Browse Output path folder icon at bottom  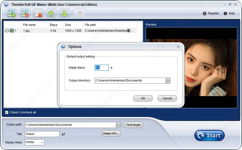pos(118,125)
